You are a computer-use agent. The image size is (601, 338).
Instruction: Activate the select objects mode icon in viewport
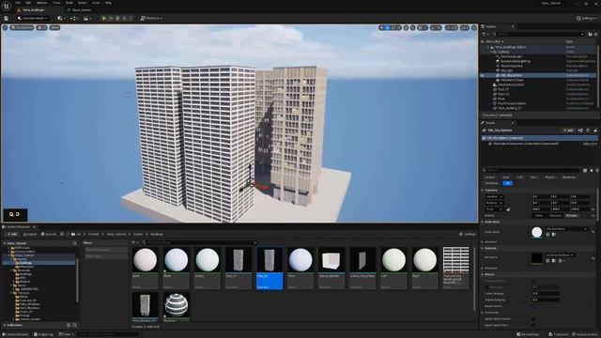tap(381, 27)
